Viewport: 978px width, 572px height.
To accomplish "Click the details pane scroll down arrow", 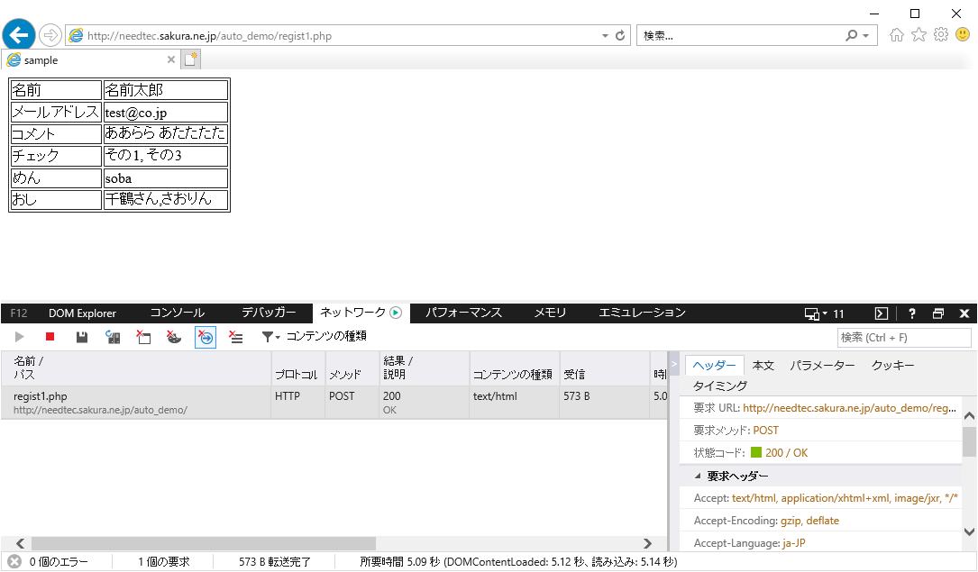I will [x=969, y=531].
